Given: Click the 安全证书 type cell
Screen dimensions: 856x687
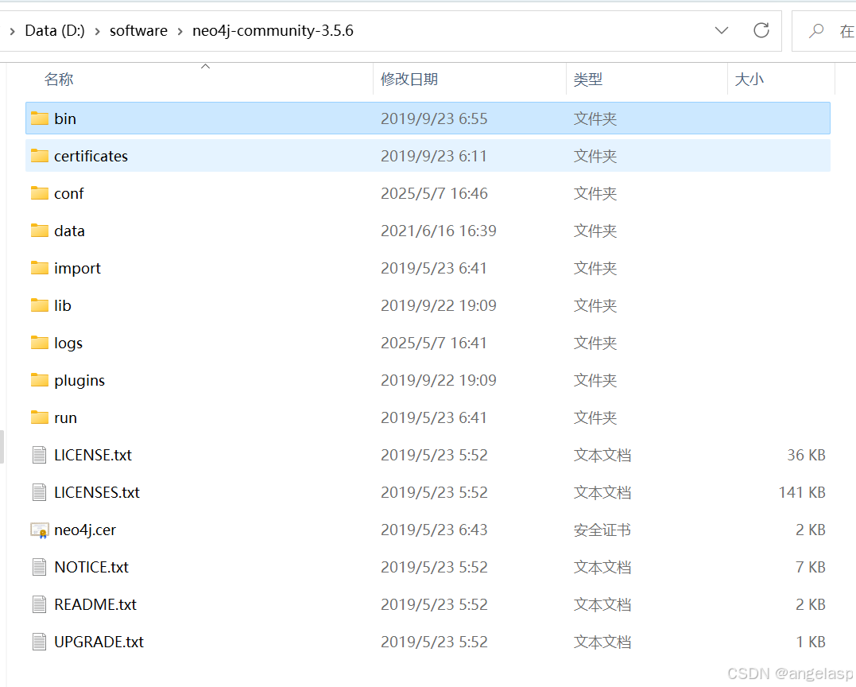Looking at the screenshot, I should pyautogui.click(x=602, y=530).
